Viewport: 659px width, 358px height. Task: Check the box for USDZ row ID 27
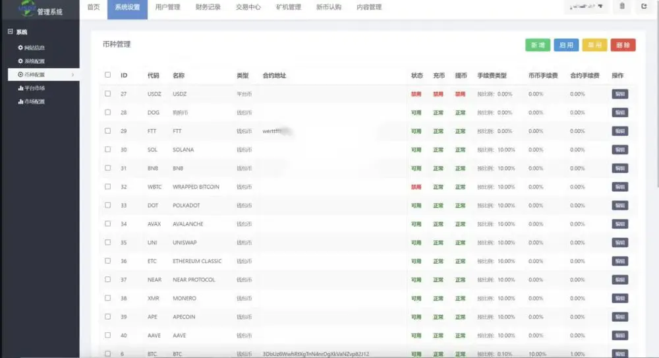pos(107,94)
